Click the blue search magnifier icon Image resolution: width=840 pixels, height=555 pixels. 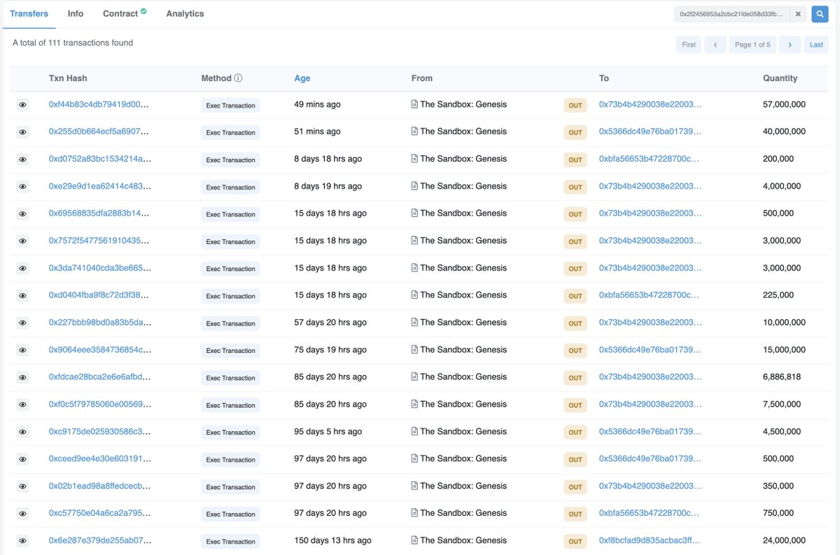tap(820, 14)
